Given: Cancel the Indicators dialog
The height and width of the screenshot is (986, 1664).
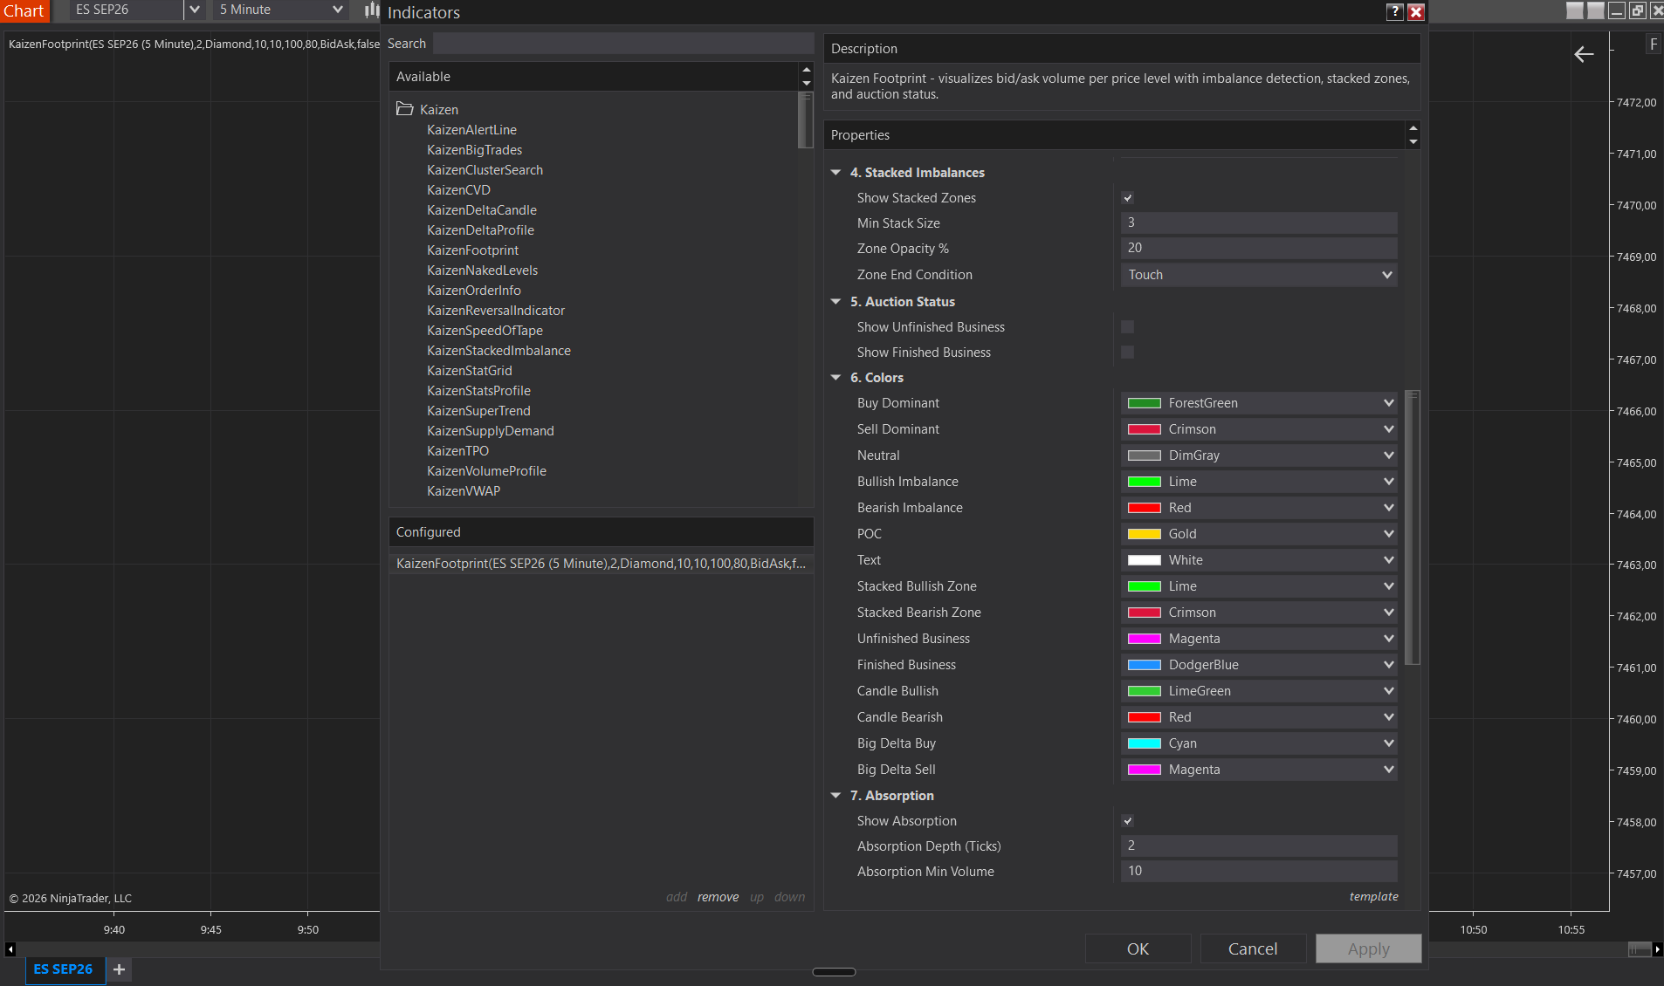Looking at the screenshot, I should (1253, 948).
